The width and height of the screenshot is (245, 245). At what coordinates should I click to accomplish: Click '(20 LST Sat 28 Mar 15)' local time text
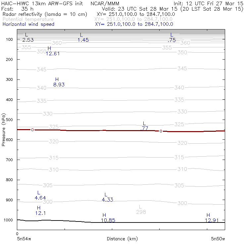(212, 9)
